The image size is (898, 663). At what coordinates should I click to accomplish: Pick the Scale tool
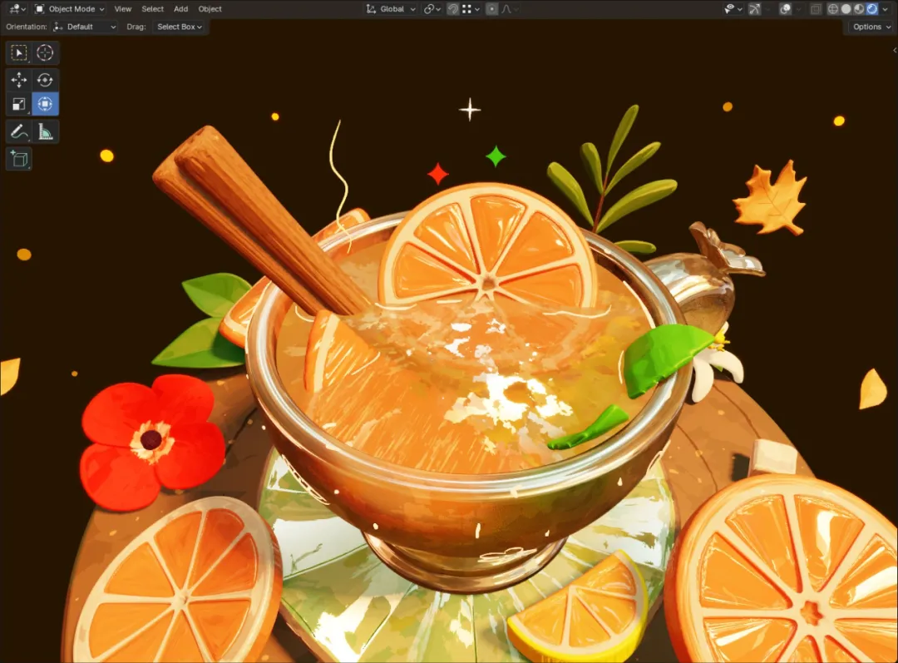pyautogui.click(x=19, y=104)
